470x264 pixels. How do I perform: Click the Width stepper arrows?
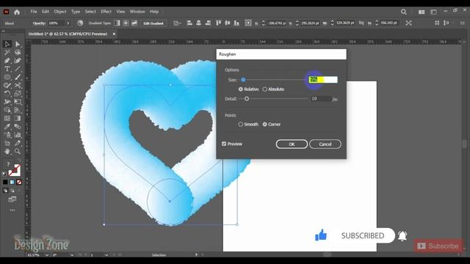point(332,23)
